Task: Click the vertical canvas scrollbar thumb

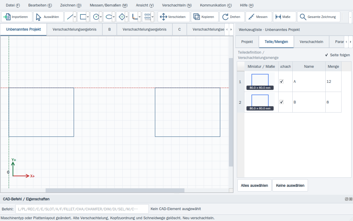Action: tap(231, 112)
